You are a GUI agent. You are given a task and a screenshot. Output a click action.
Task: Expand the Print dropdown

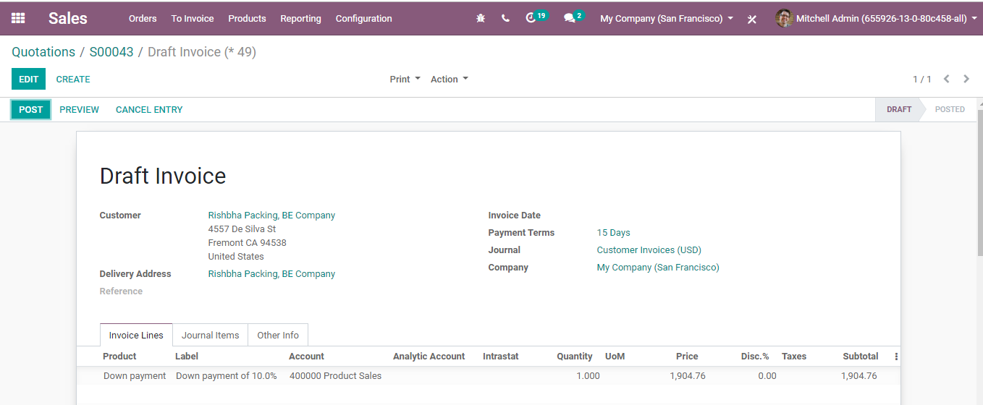[x=405, y=80]
